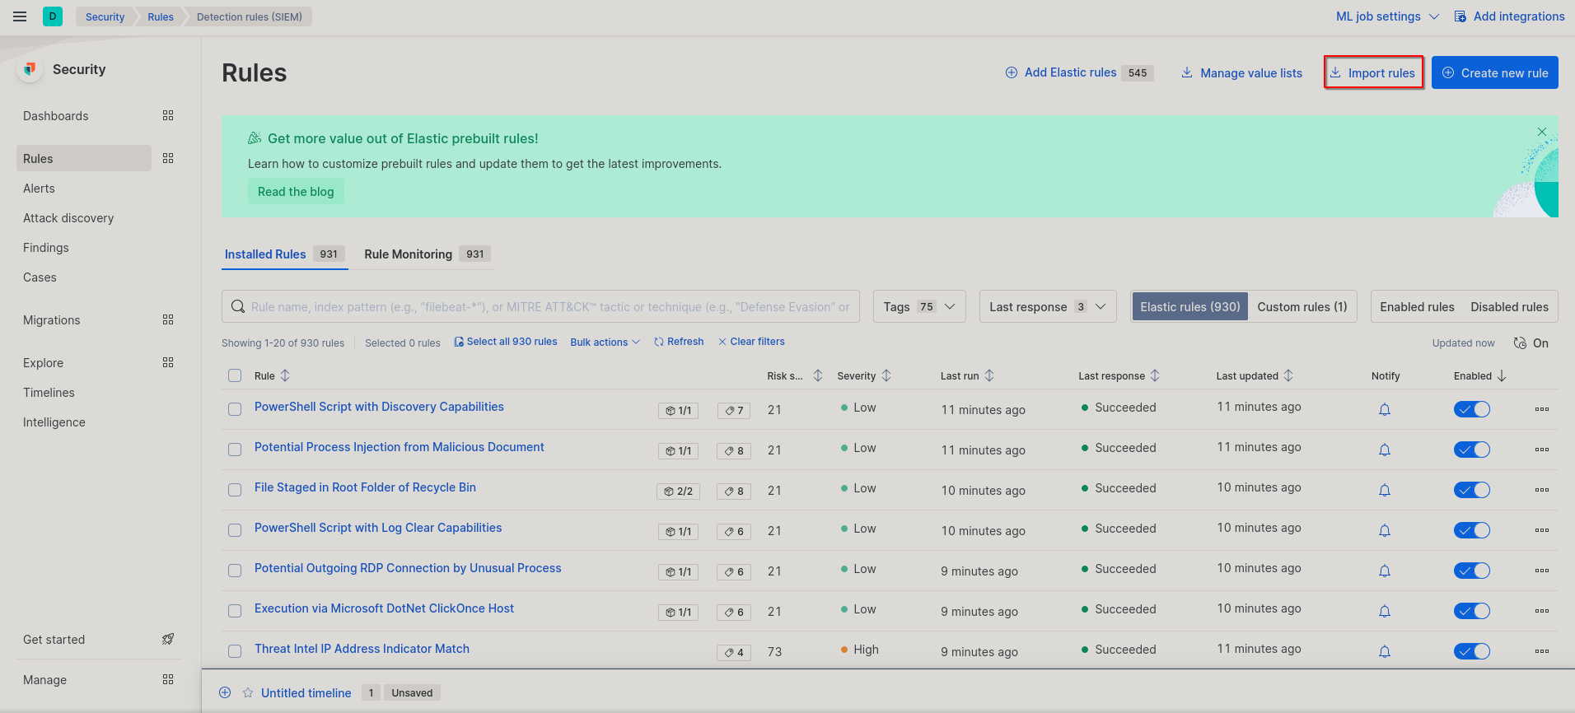Image resolution: width=1575 pixels, height=713 pixels.
Task: Check the Threat Intel IP Address Indicator Match row
Action: 235,651
